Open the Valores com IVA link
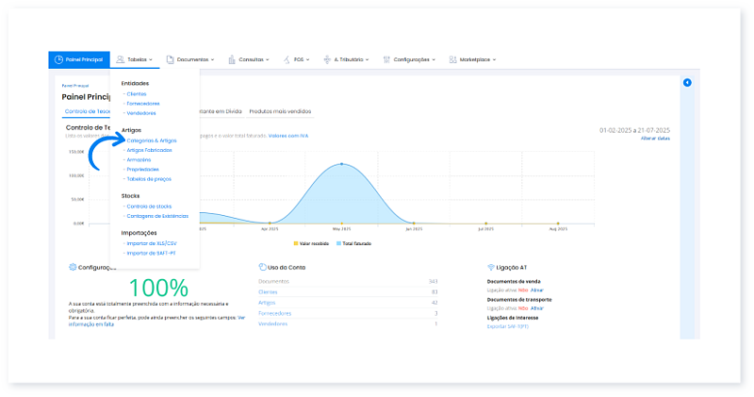This screenshot has width=754, height=397. click(288, 135)
